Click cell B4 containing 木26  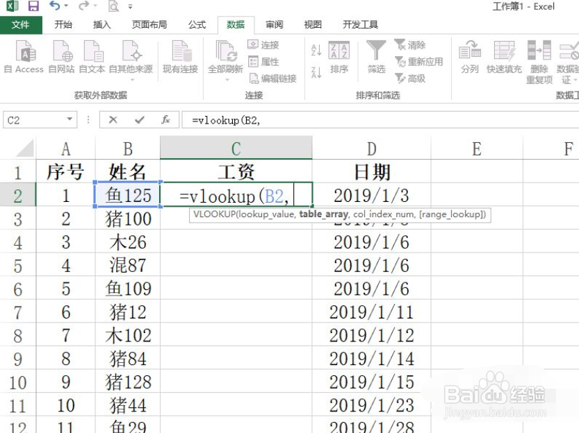[128, 242]
